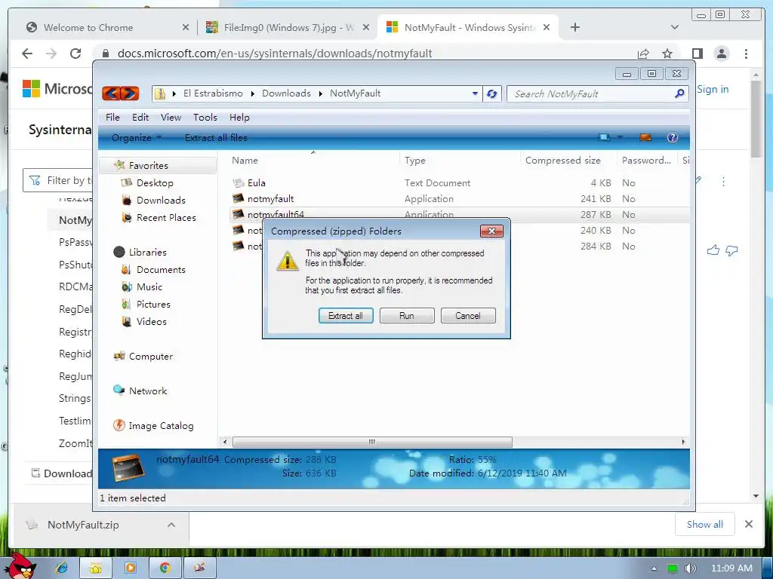The height and width of the screenshot is (579, 773).
Task: Click the Chrome profile avatar icon
Action: pos(722,54)
